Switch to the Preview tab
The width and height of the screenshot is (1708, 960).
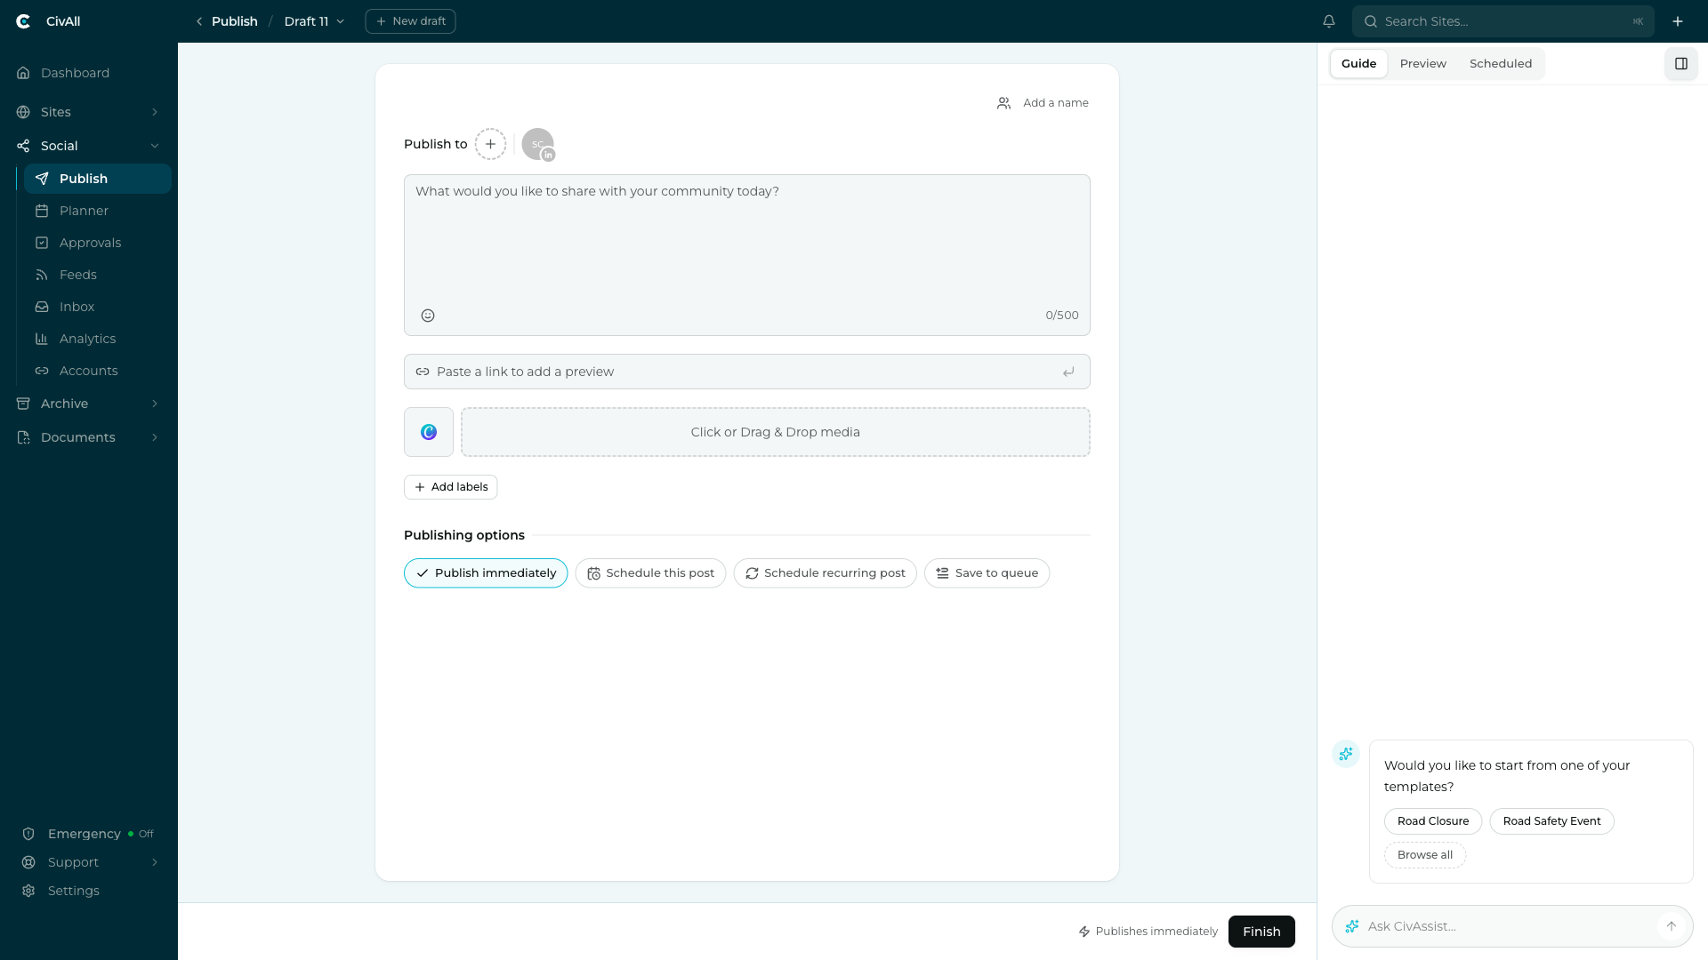(x=1422, y=64)
